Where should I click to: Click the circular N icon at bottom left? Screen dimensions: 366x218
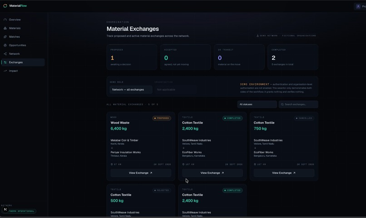click(x=5, y=209)
